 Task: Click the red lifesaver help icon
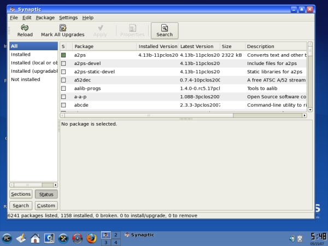pyautogui.click(x=78, y=238)
